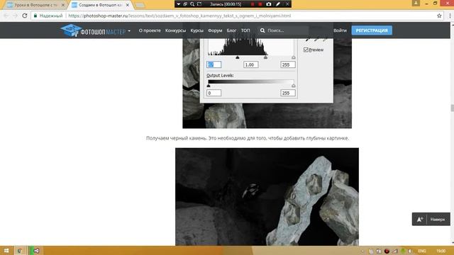Click the recorder zoom magnifier icon
The width and height of the screenshot is (454, 255).
point(192,4)
